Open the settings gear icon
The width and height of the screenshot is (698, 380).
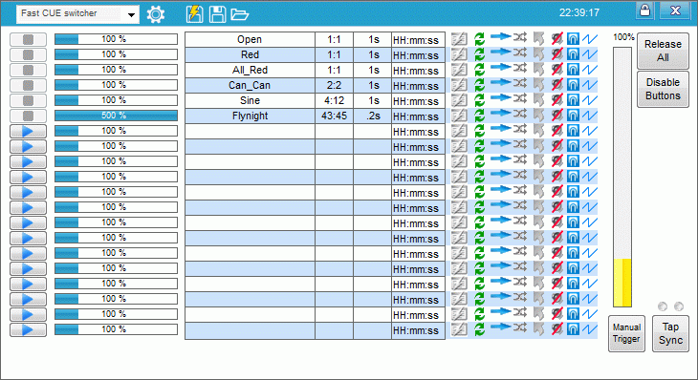(155, 14)
